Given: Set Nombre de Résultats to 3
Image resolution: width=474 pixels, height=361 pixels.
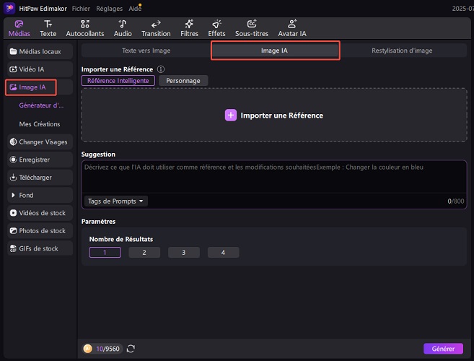Looking at the screenshot, I should click(x=184, y=253).
